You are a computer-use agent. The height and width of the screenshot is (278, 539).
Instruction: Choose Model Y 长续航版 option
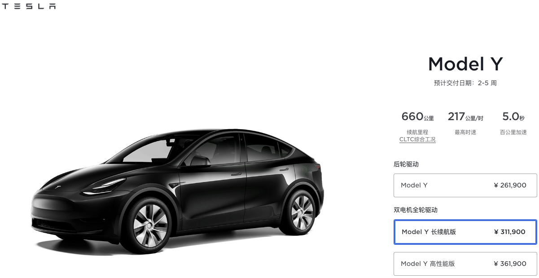tap(465, 232)
